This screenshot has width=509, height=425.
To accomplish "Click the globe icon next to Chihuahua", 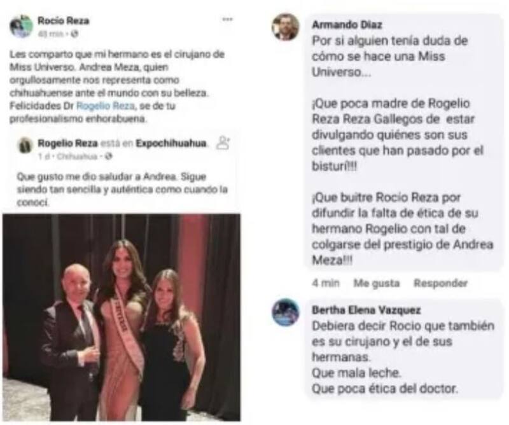I will tap(109, 157).
